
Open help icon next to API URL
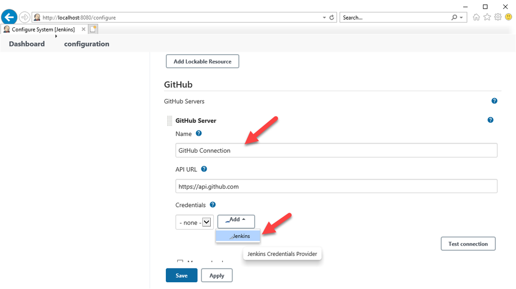pyautogui.click(x=204, y=169)
